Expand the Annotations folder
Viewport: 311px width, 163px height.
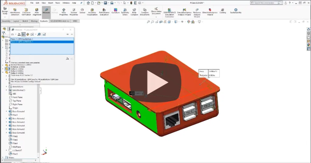[x=6, y=87]
